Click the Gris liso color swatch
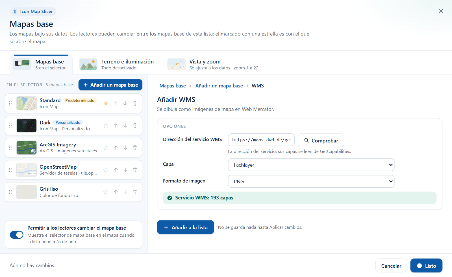 click(27, 192)
